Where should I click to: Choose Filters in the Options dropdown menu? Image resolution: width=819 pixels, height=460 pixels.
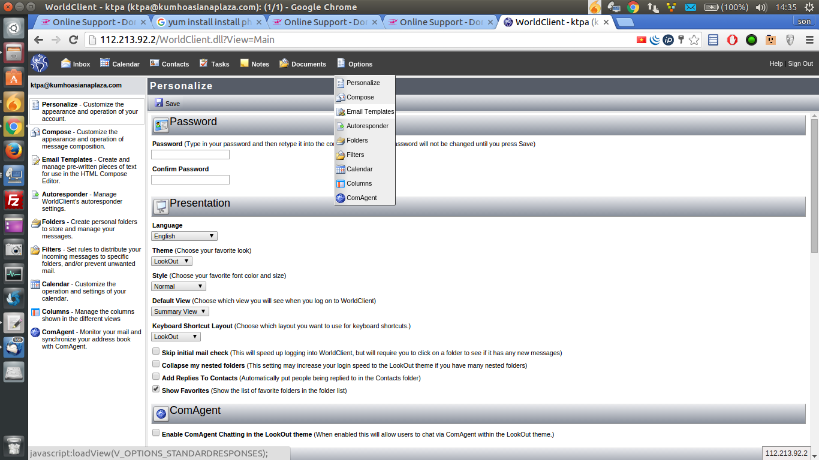pos(365,155)
